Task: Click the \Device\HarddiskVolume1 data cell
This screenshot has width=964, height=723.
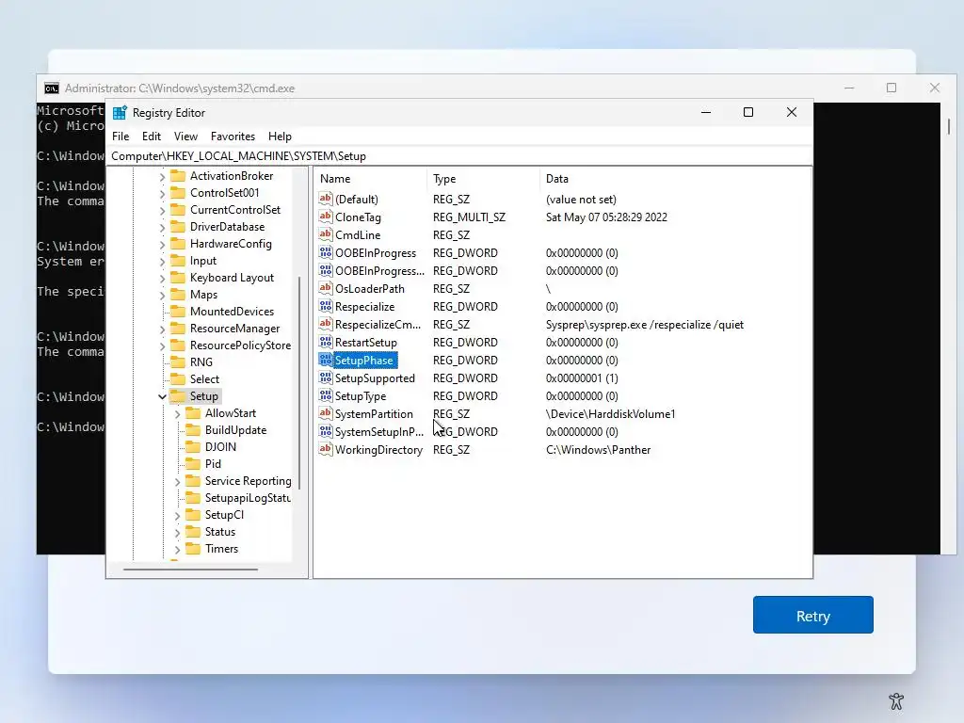Action: (x=610, y=414)
